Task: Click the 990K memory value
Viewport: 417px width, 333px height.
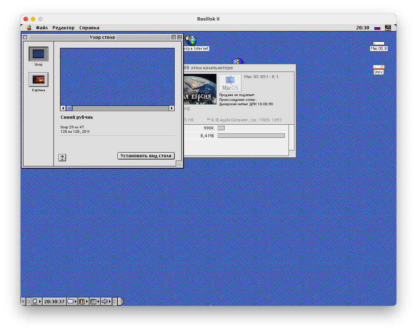Action: [x=209, y=128]
